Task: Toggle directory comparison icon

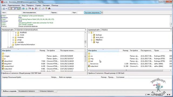Action: [x=43, y=9]
